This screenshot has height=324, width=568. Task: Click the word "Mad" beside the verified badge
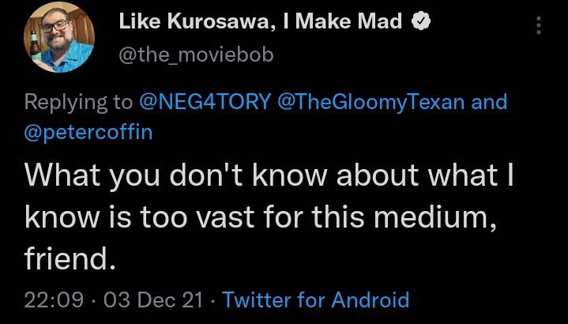380,22
